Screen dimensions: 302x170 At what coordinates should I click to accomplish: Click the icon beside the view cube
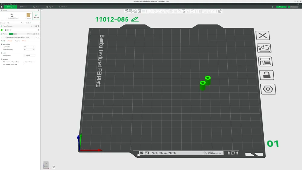(53, 167)
